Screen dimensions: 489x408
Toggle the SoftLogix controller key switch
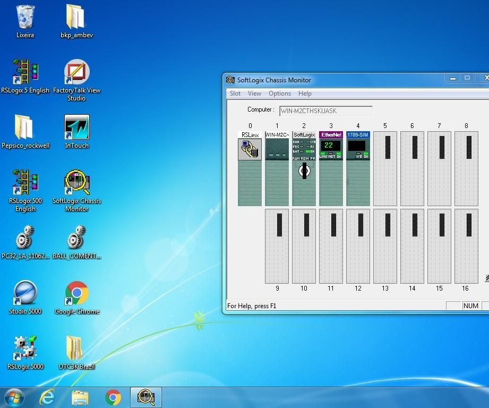304,171
